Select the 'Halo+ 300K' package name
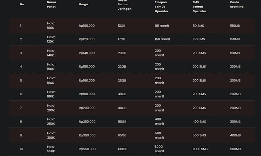This screenshot has width=261, height=156. [51, 135]
